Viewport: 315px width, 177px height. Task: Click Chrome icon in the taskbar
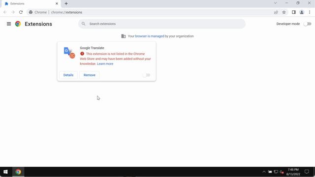[x=18, y=172]
